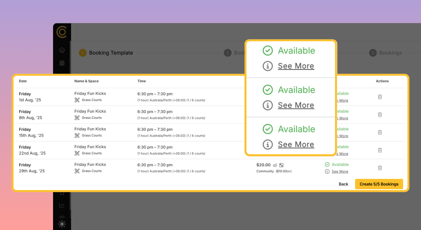Click the green check icon in 29th Aug row
This screenshot has height=230, width=421.
point(327,165)
